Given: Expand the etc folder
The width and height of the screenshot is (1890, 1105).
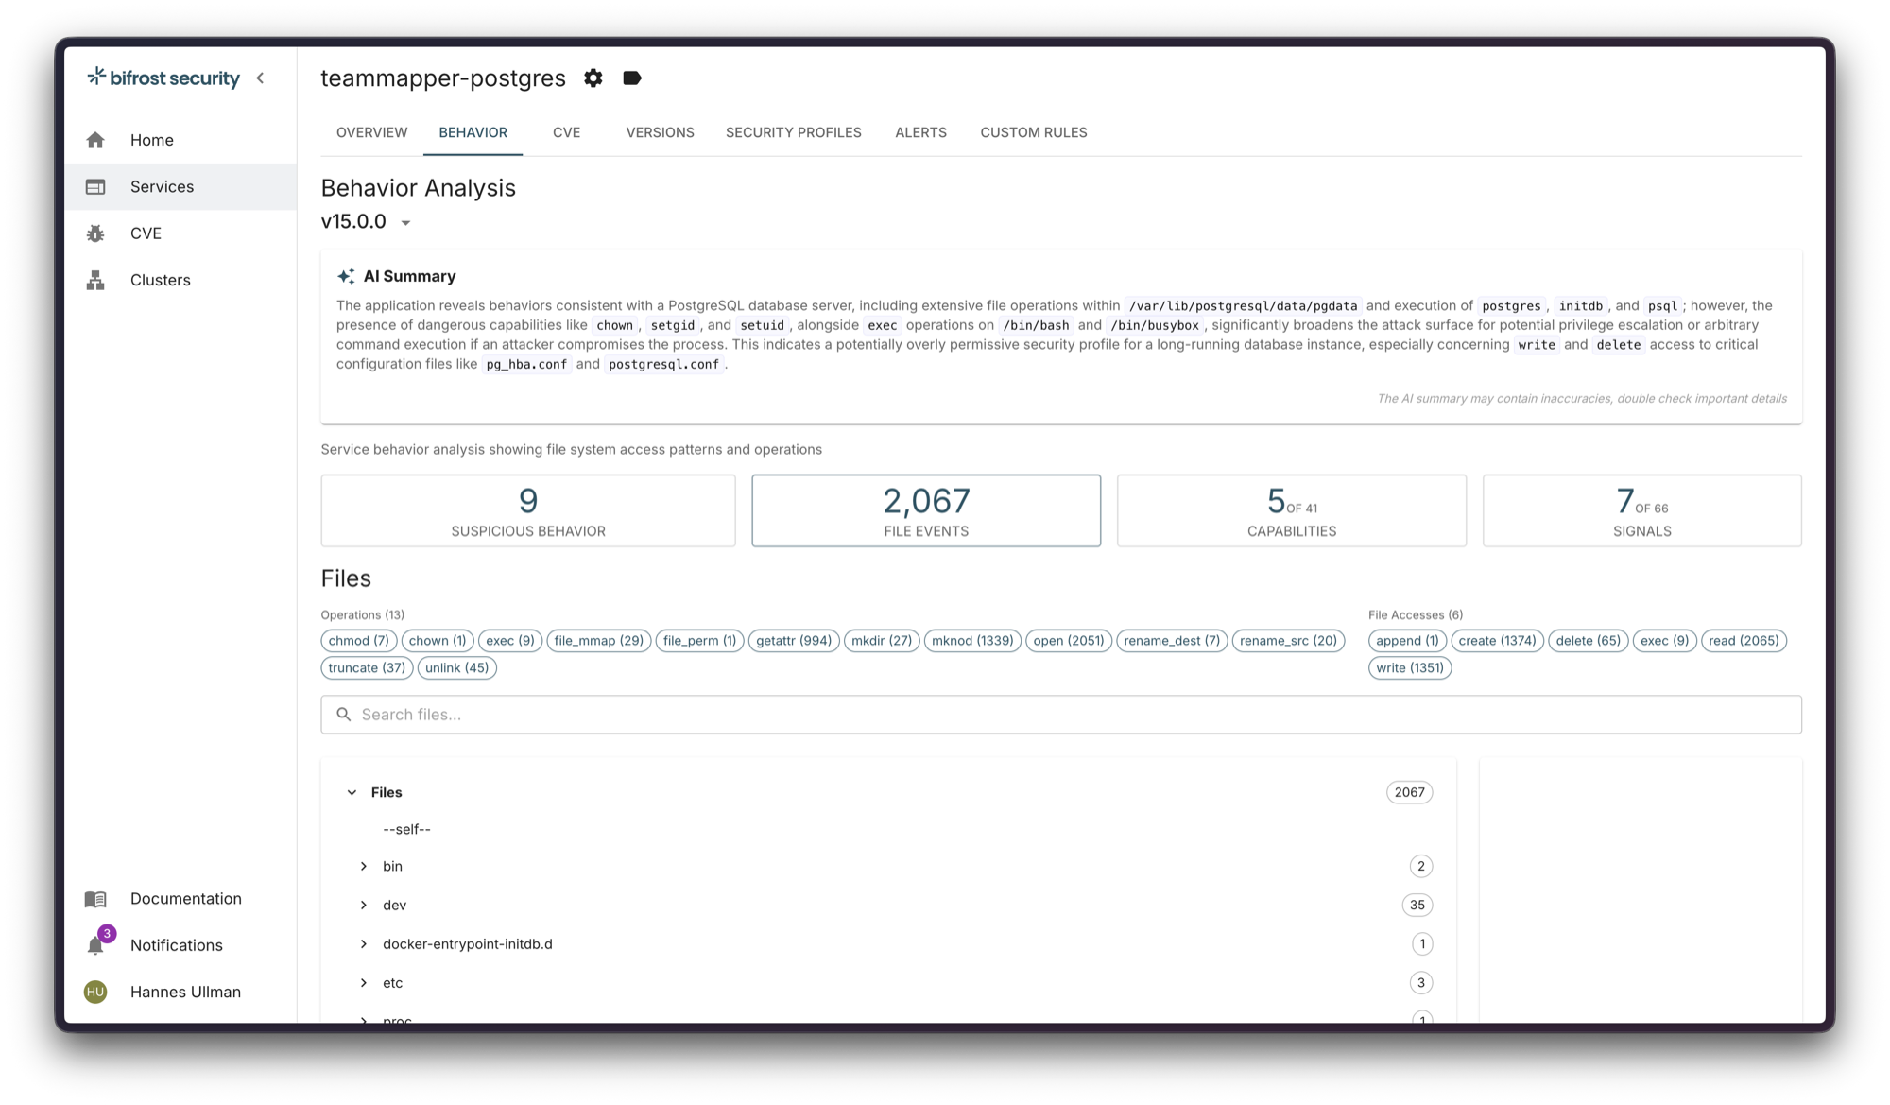Looking at the screenshot, I should (x=364, y=983).
